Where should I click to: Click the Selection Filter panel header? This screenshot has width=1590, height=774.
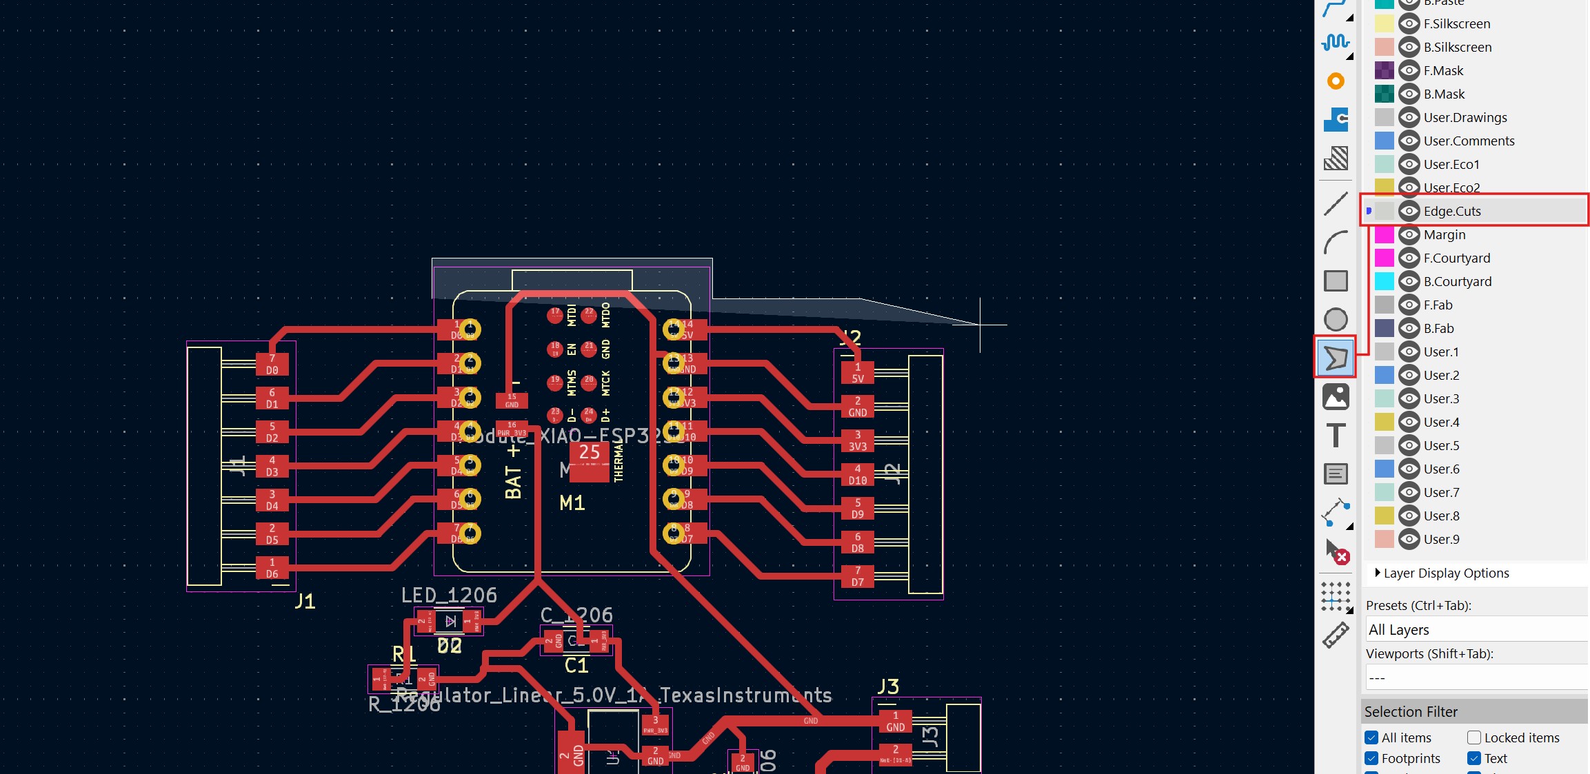[1476, 711]
